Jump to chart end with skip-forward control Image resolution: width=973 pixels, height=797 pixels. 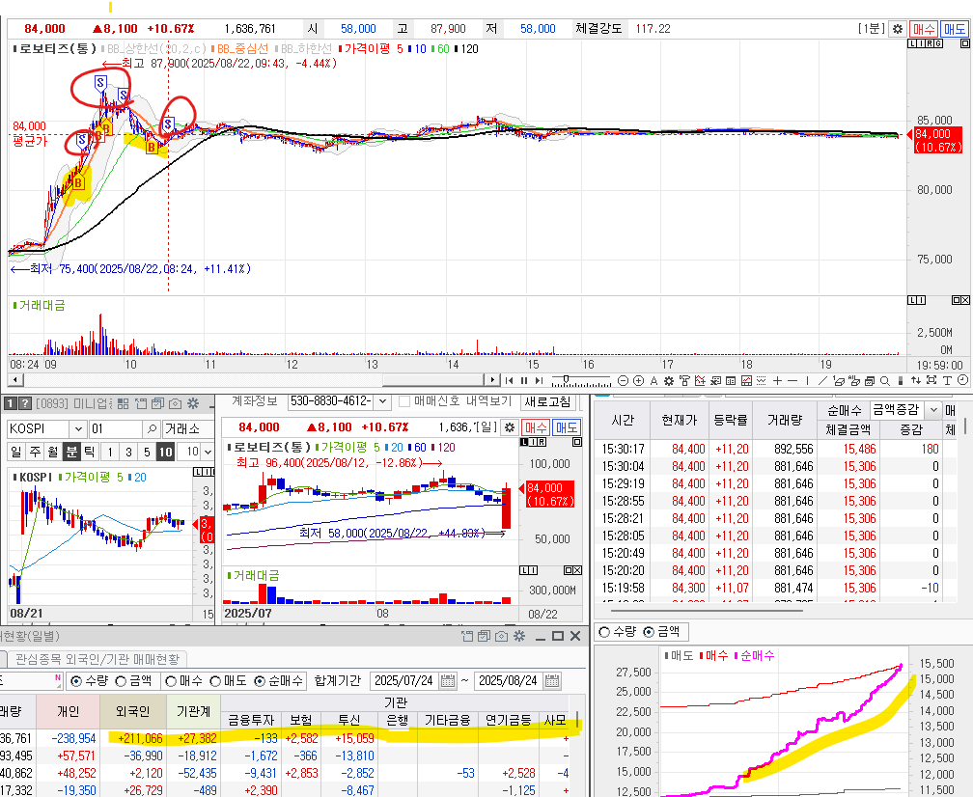[x=540, y=381]
